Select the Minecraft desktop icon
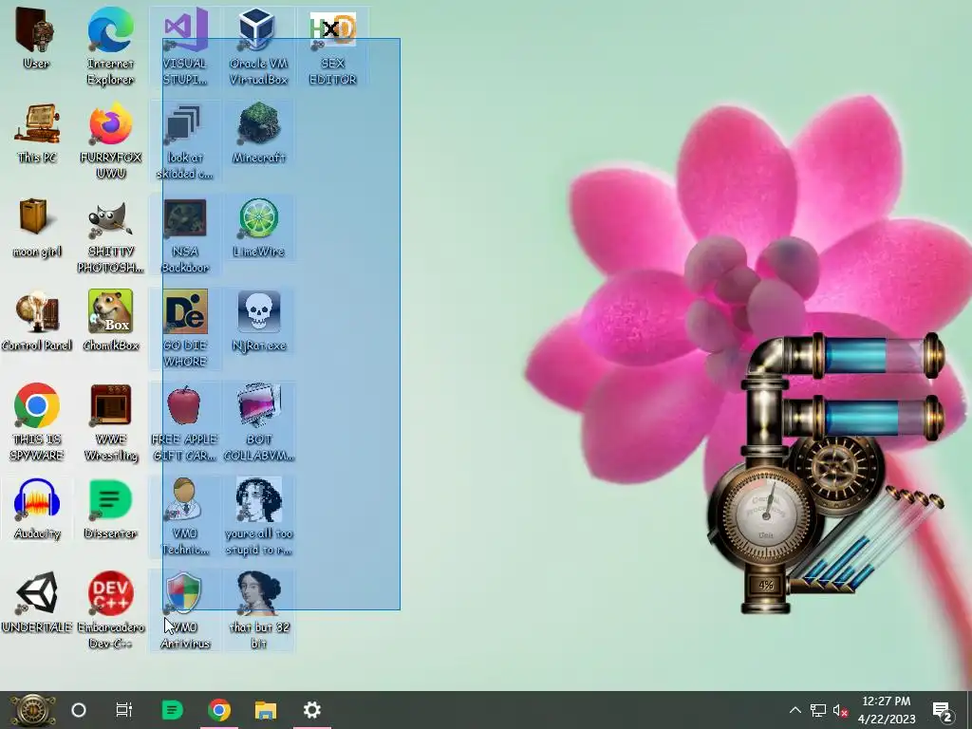Image resolution: width=972 pixels, height=729 pixels. click(258, 133)
